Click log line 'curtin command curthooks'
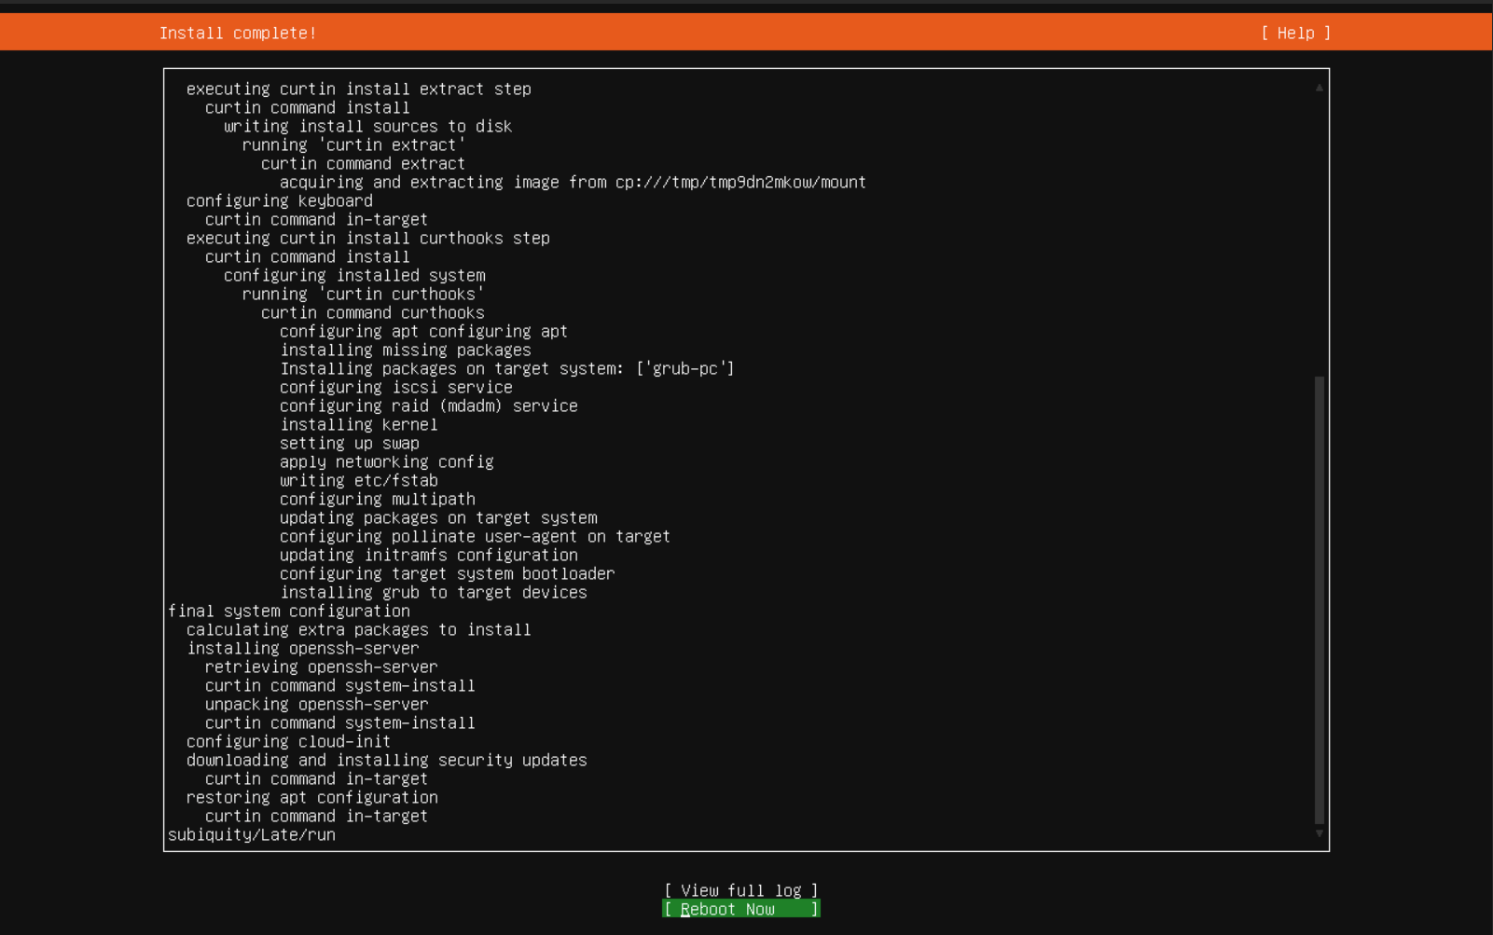This screenshot has height=935, width=1493. point(372,312)
